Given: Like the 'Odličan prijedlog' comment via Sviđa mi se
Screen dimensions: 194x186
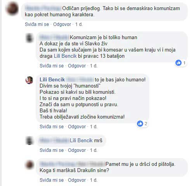Looking at the screenshot, I should 37,24.
